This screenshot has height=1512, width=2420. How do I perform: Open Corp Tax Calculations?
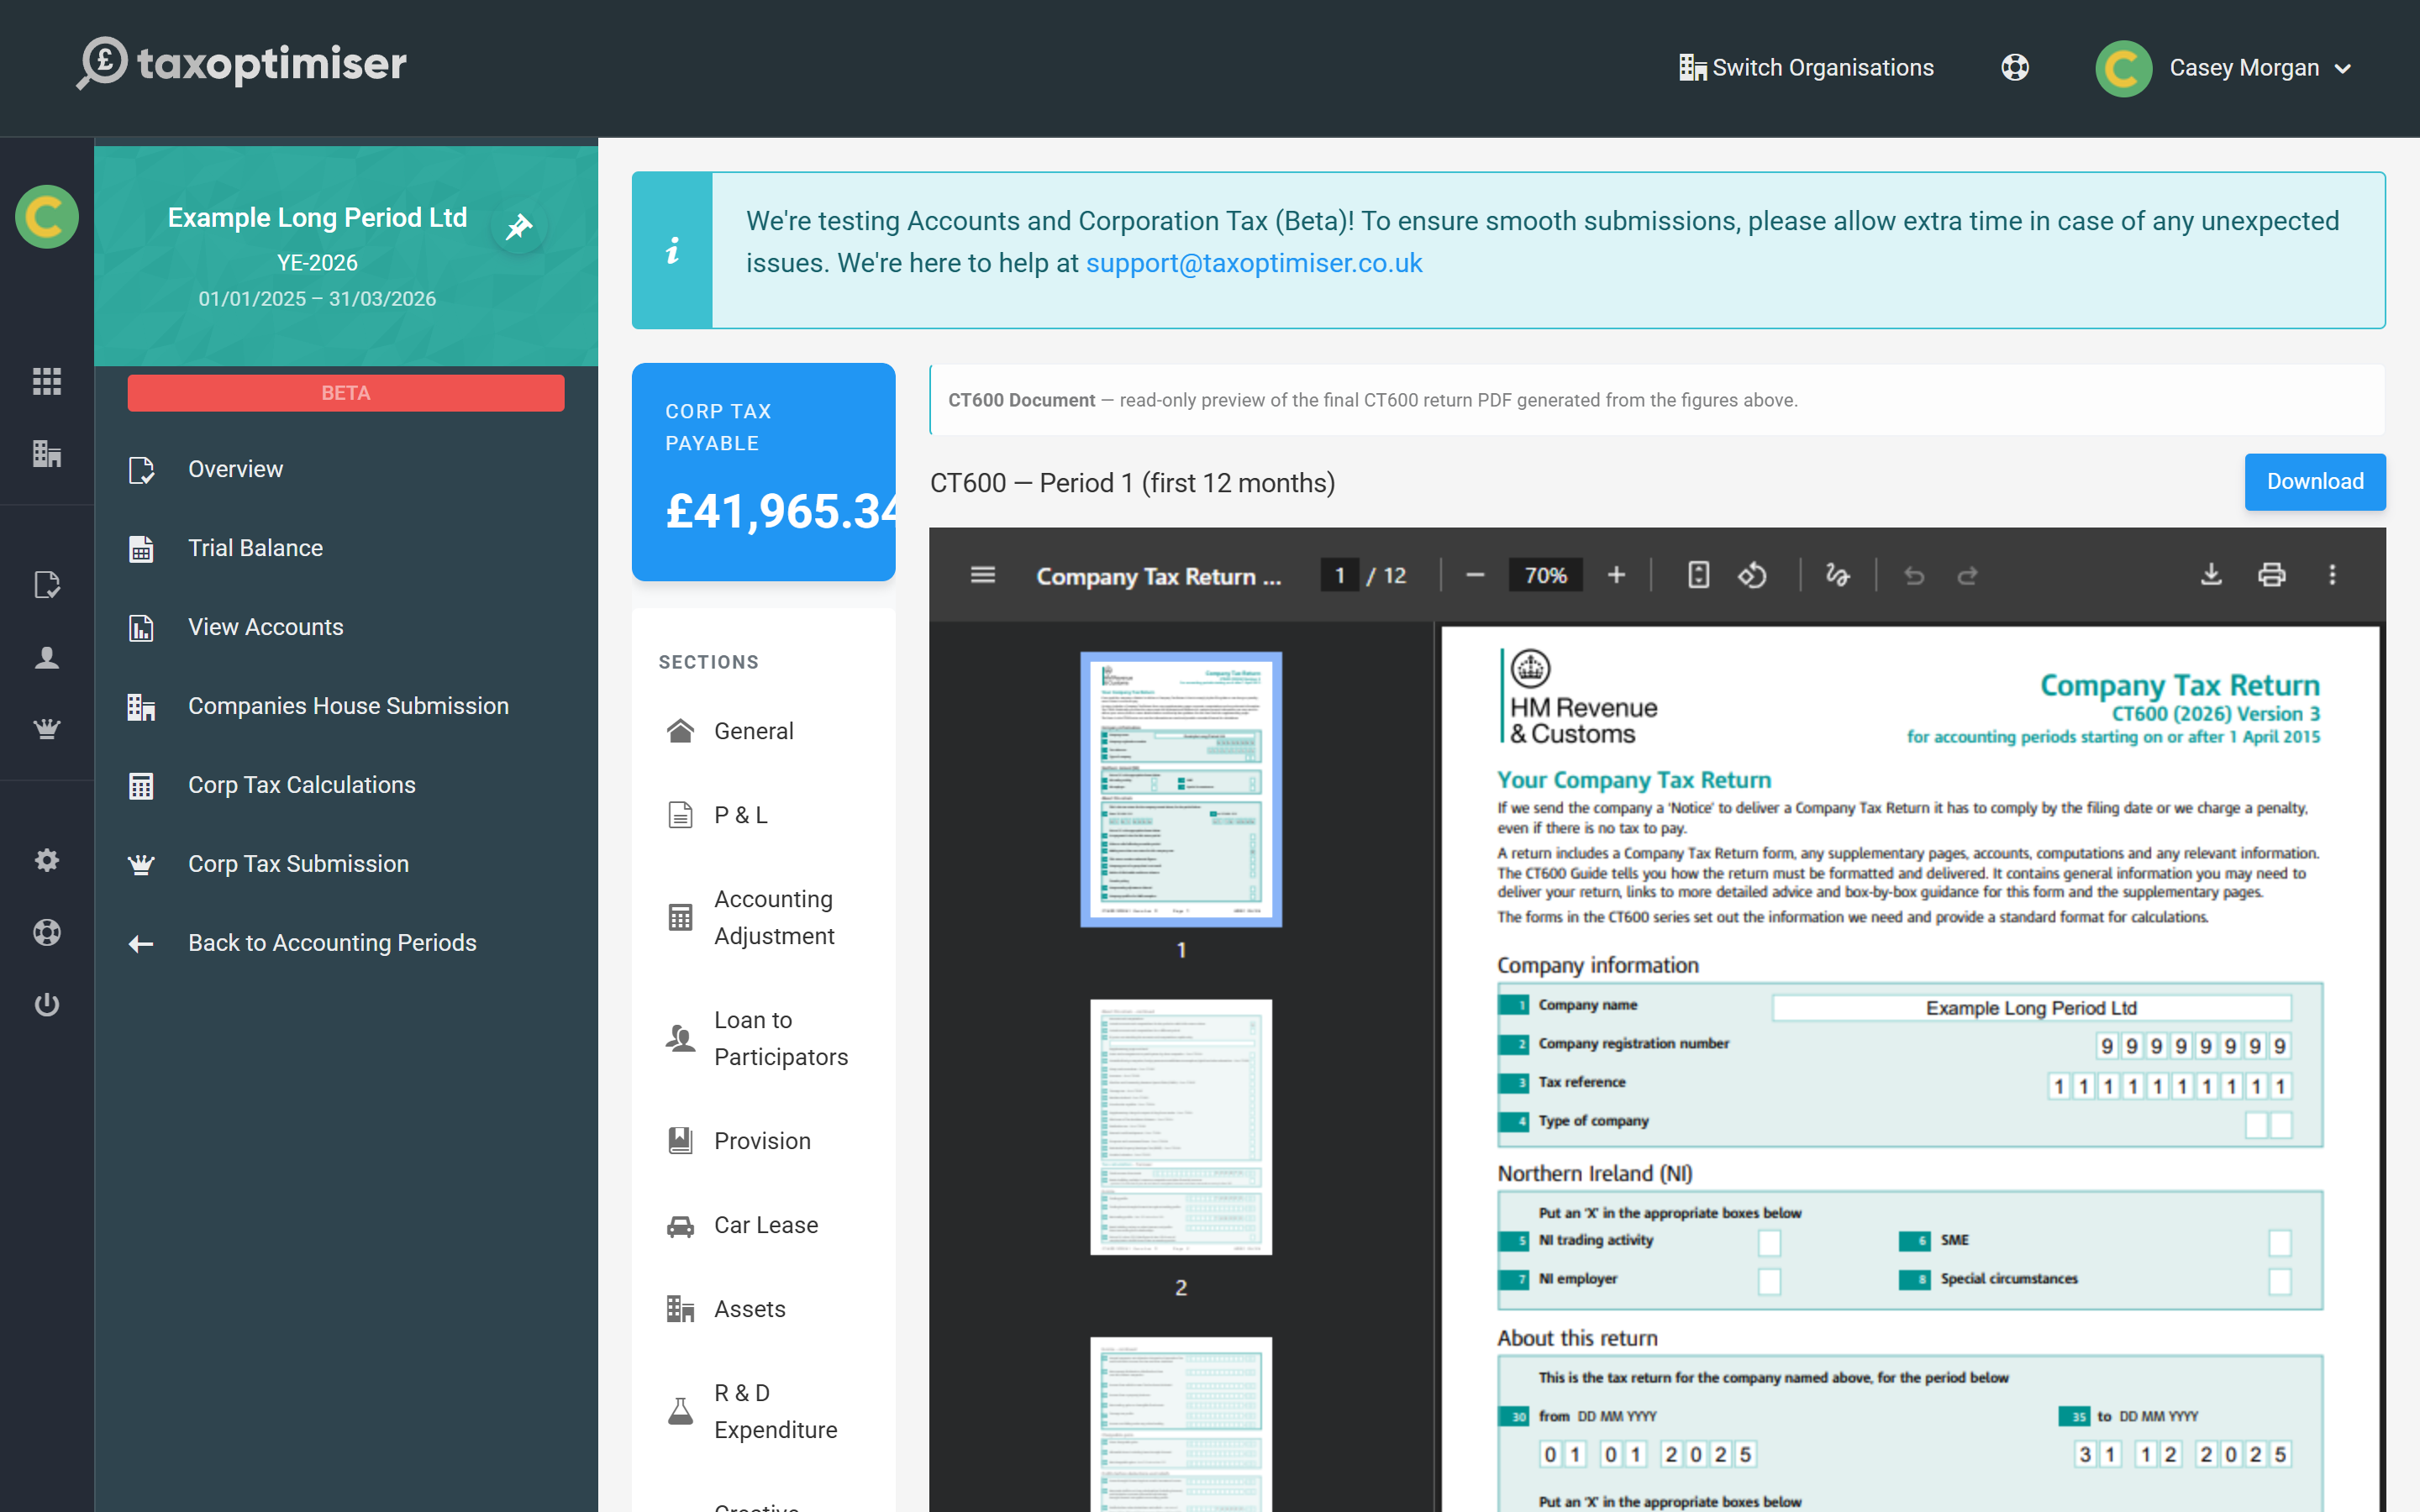pyautogui.click(x=346, y=785)
